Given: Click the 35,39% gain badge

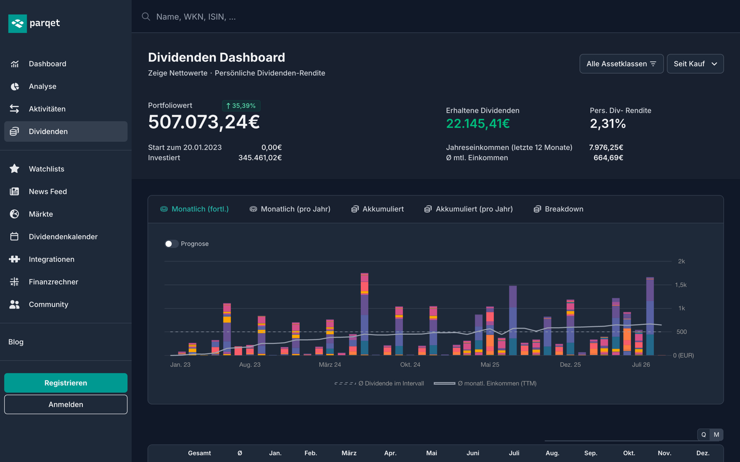Looking at the screenshot, I should click(x=241, y=106).
